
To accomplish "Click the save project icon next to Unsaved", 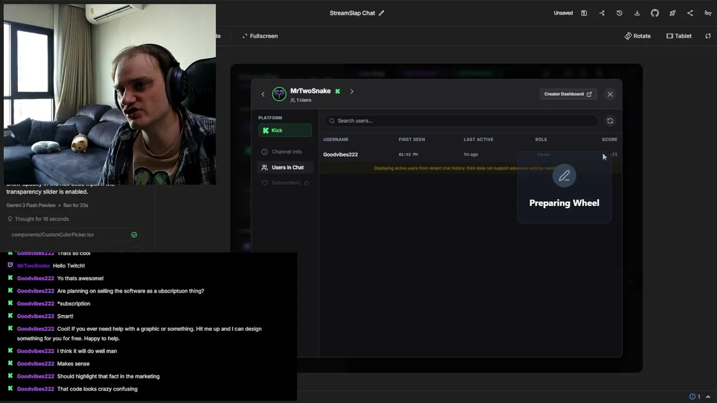I will coord(584,13).
